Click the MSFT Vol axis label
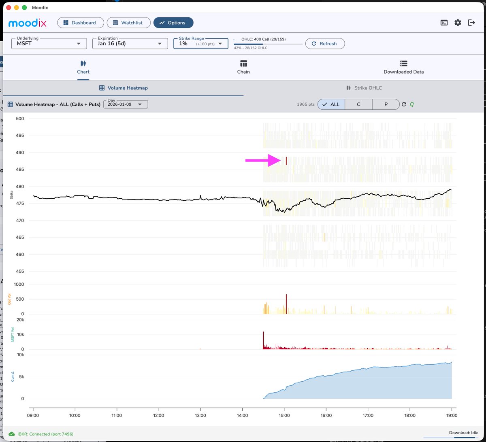486x442 pixels. coord(13,334)
